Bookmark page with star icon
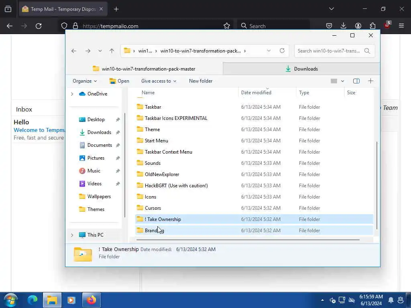This screenshot has width=411, height=308. click(227, 26)
